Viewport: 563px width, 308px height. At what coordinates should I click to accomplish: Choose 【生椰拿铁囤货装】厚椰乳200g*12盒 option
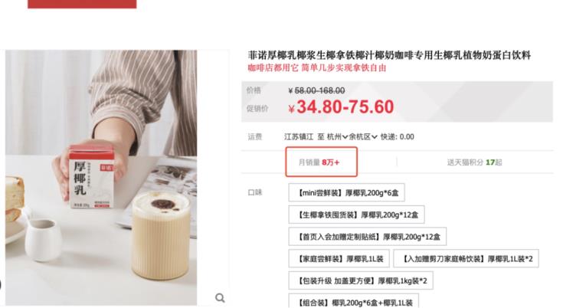(356, 215)
